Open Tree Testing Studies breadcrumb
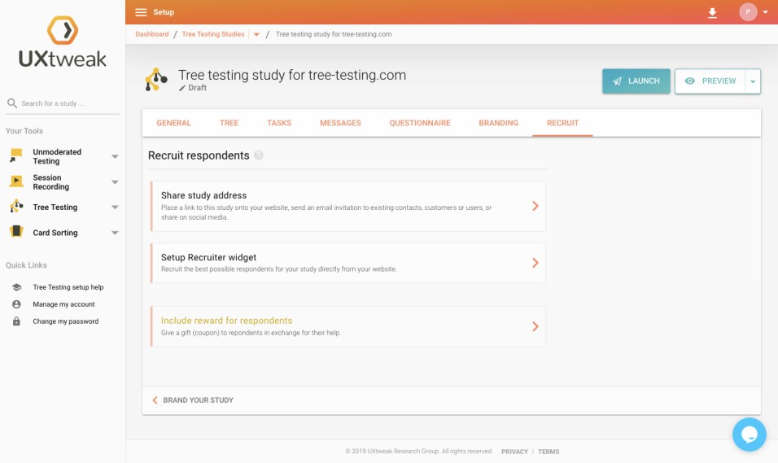The width and height of the screenshot is (778, 463). tap(213, 34)
